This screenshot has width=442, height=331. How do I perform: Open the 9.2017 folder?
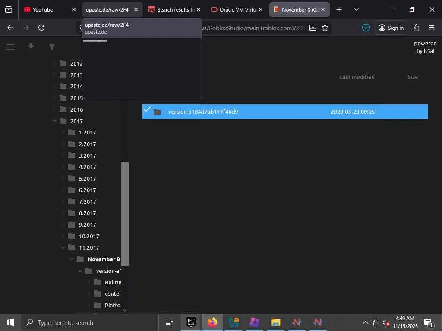87,225
